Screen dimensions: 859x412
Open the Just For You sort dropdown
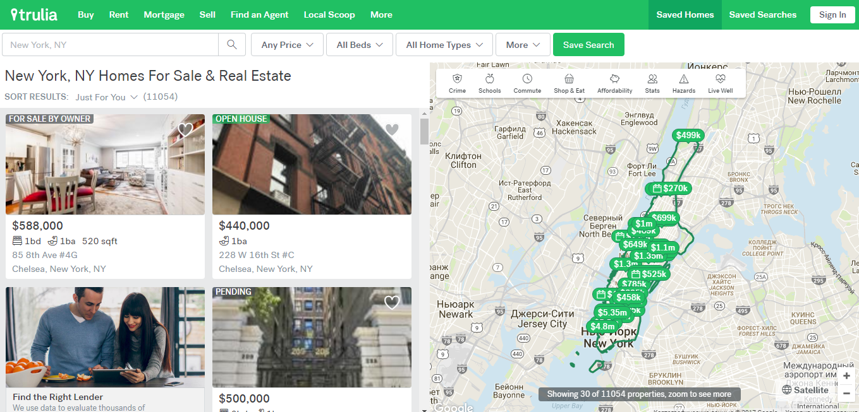106,97
